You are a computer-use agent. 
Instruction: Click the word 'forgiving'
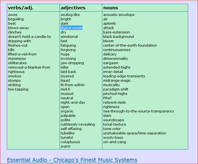pyautogui.click(x=68, y=50)
